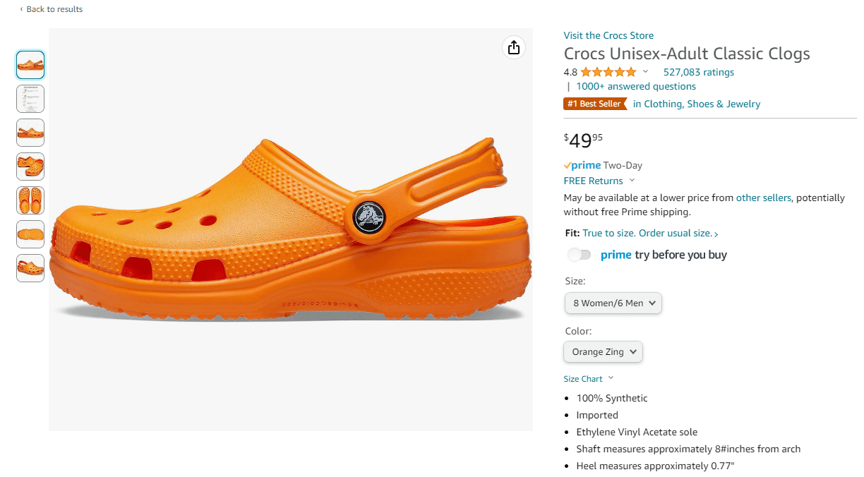Visit the Crocs Store link
The width and height of the screenshot is (864, 477).
pos(608,35)
